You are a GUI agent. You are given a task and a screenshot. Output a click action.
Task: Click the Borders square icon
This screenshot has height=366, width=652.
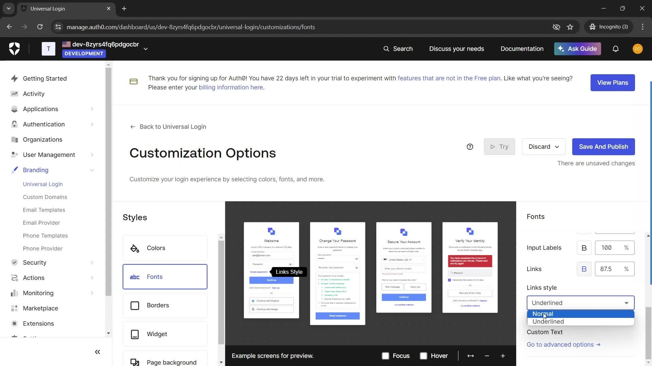(134, 305)
